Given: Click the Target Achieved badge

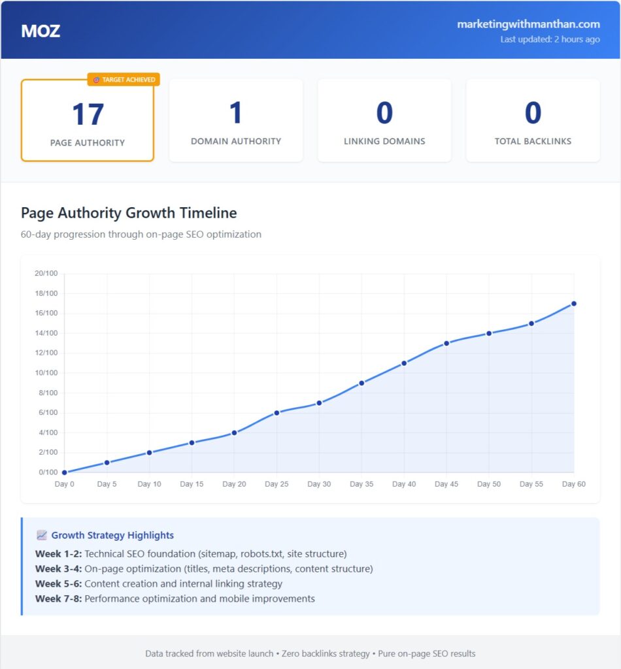Looking at the screenshot, I should coord(124,79).
